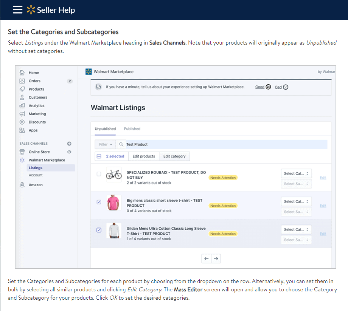Click the Good smiley face icon
348x311 pixels.
268,87
